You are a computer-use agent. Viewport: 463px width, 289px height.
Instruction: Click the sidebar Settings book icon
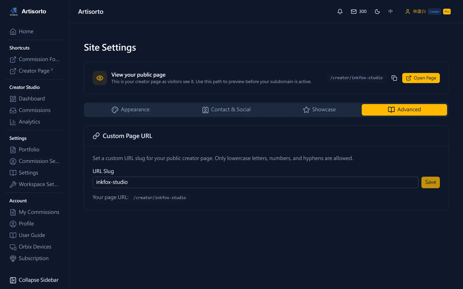point(13,173)
